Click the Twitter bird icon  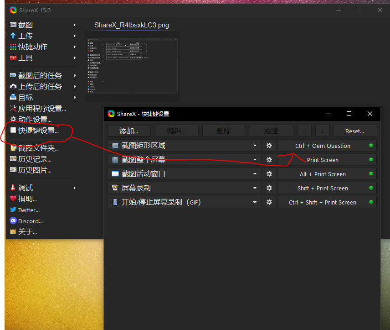13,210
